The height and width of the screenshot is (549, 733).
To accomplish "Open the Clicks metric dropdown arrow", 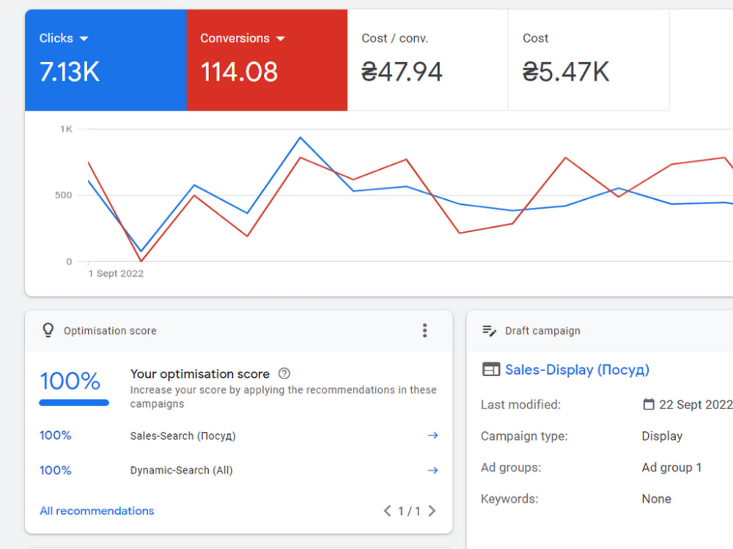I will 84,39.
